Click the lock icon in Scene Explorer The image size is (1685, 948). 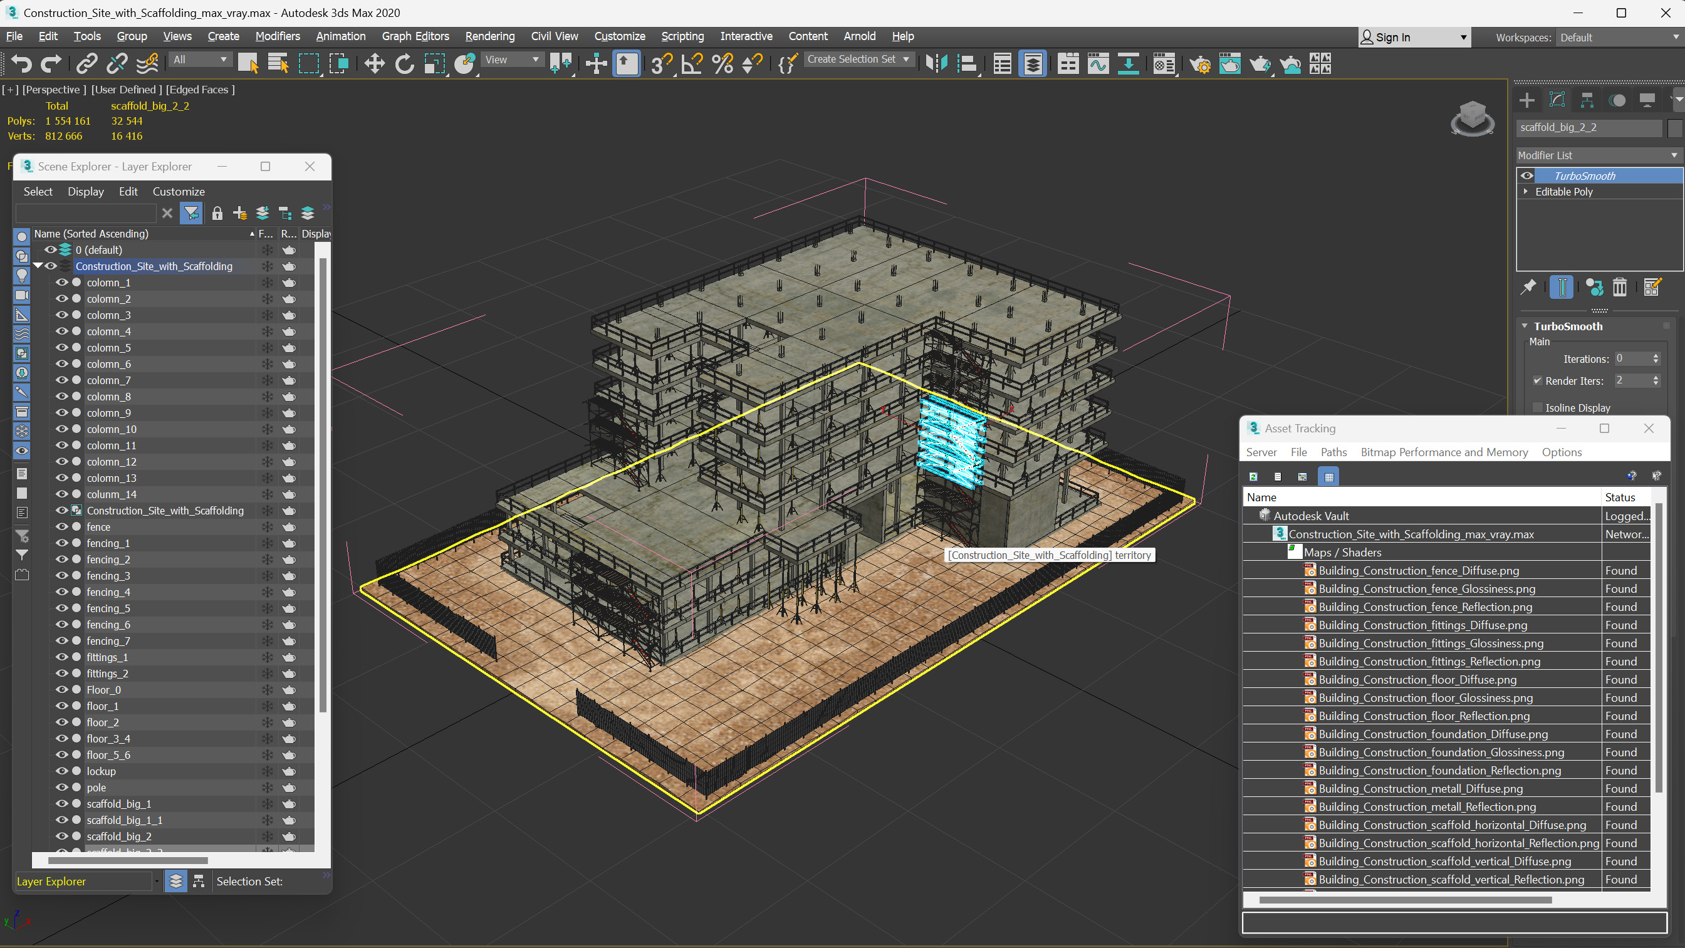[217, 213]
